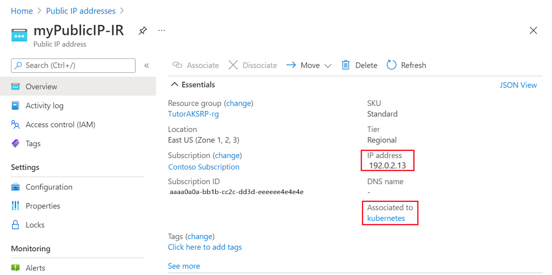Open the kubernetes associated resource link

point(386,218)
